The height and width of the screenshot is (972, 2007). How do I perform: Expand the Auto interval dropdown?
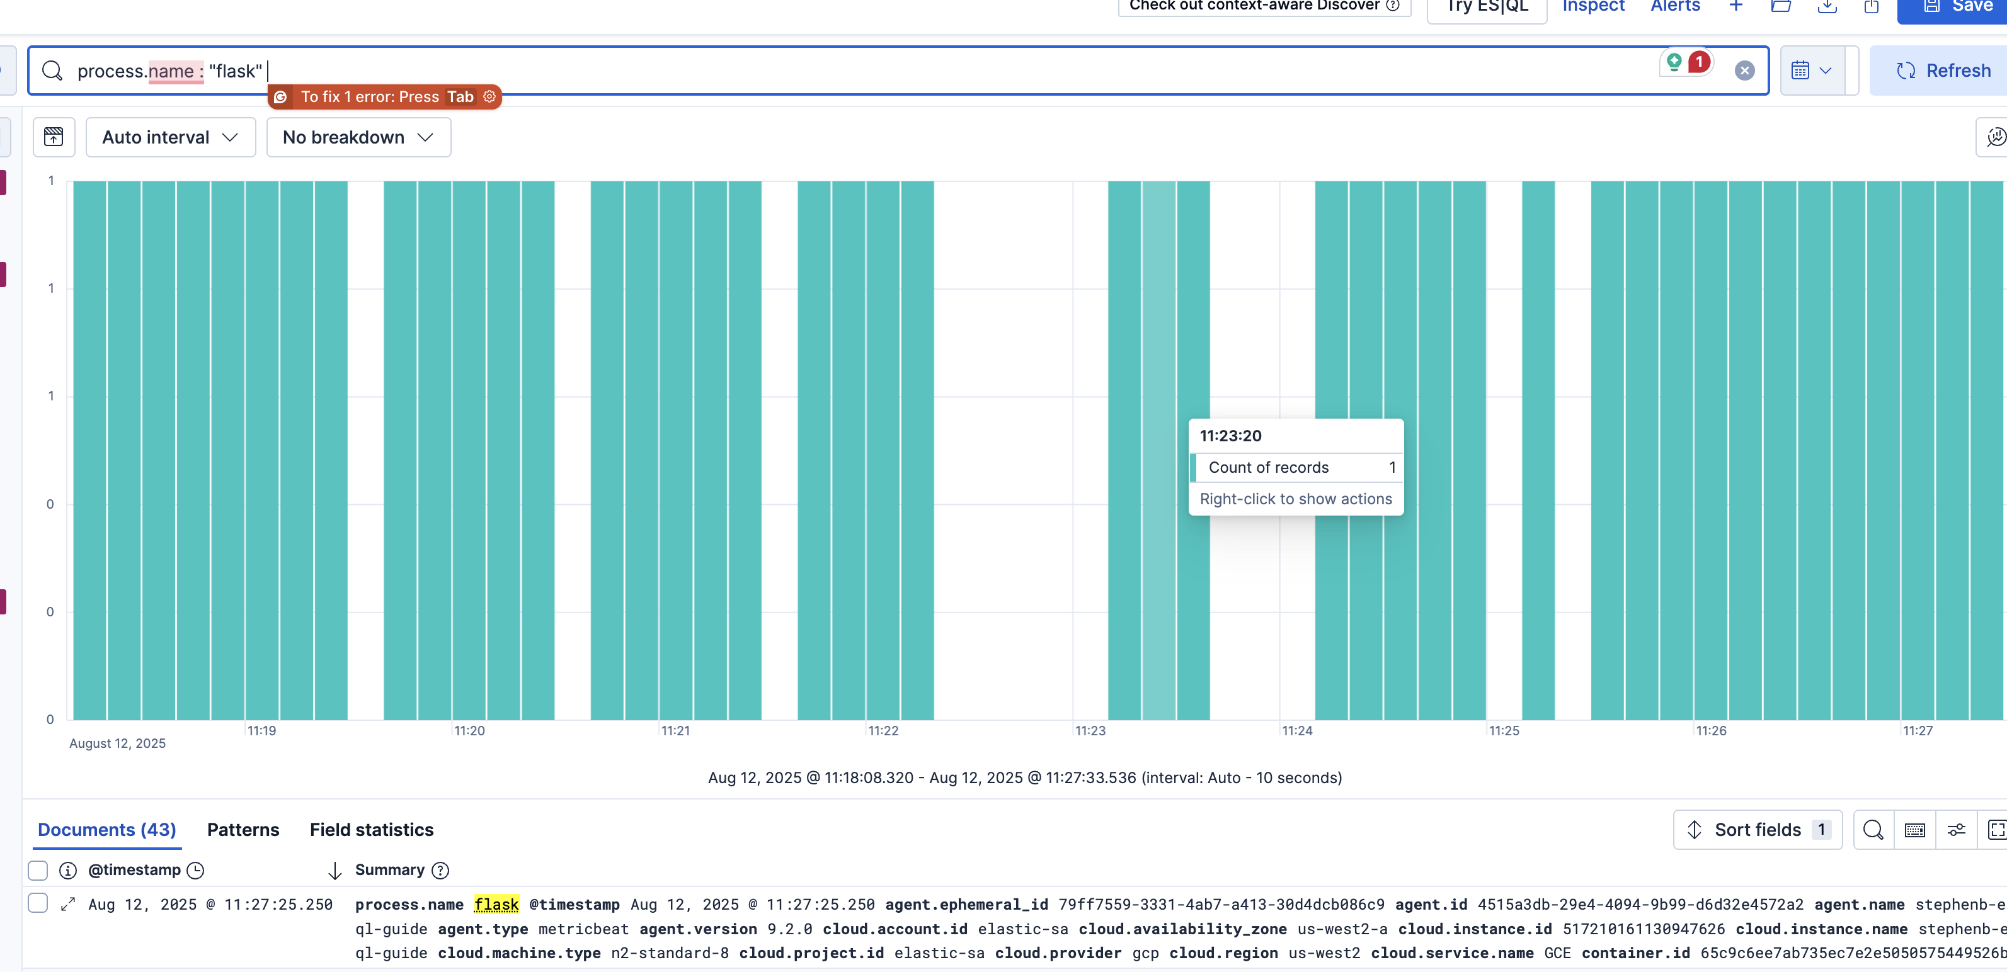[170, 137]
